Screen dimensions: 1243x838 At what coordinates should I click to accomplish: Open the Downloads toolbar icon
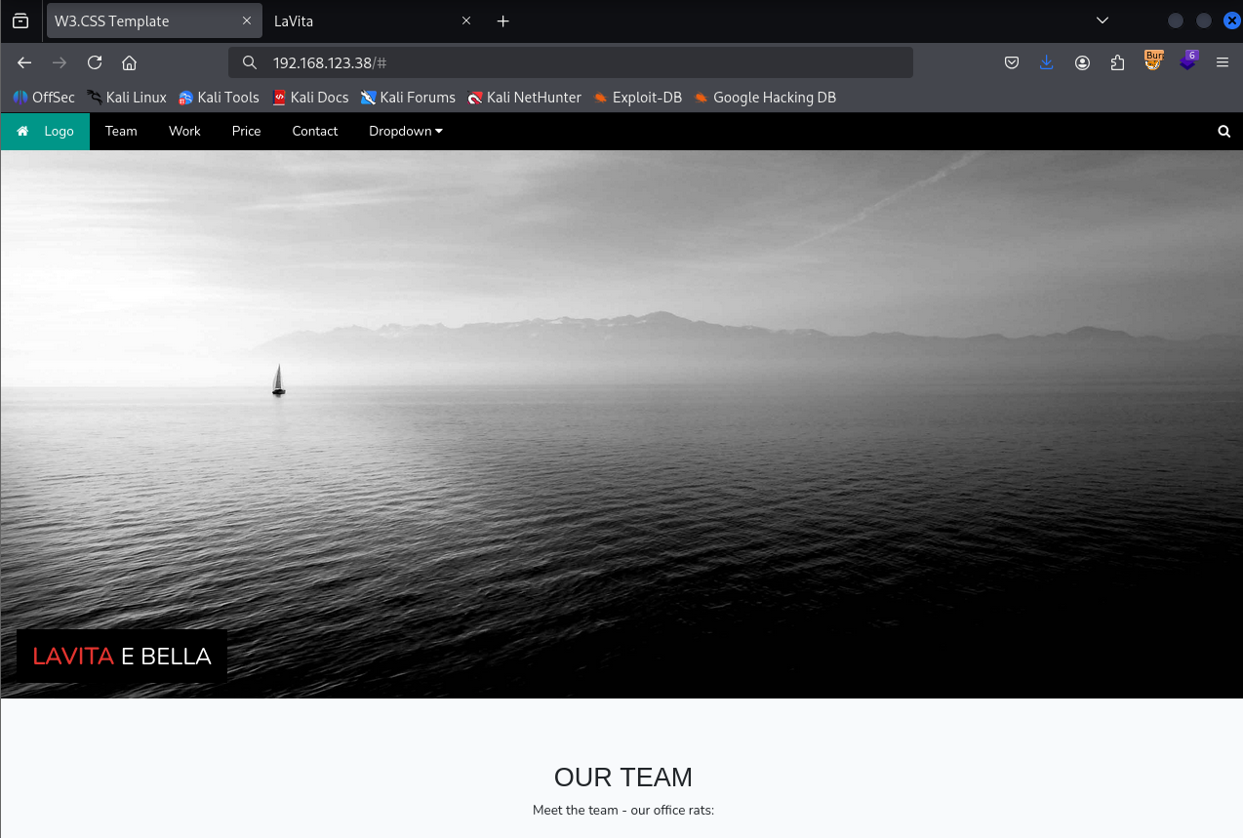tap(1047, 62)
